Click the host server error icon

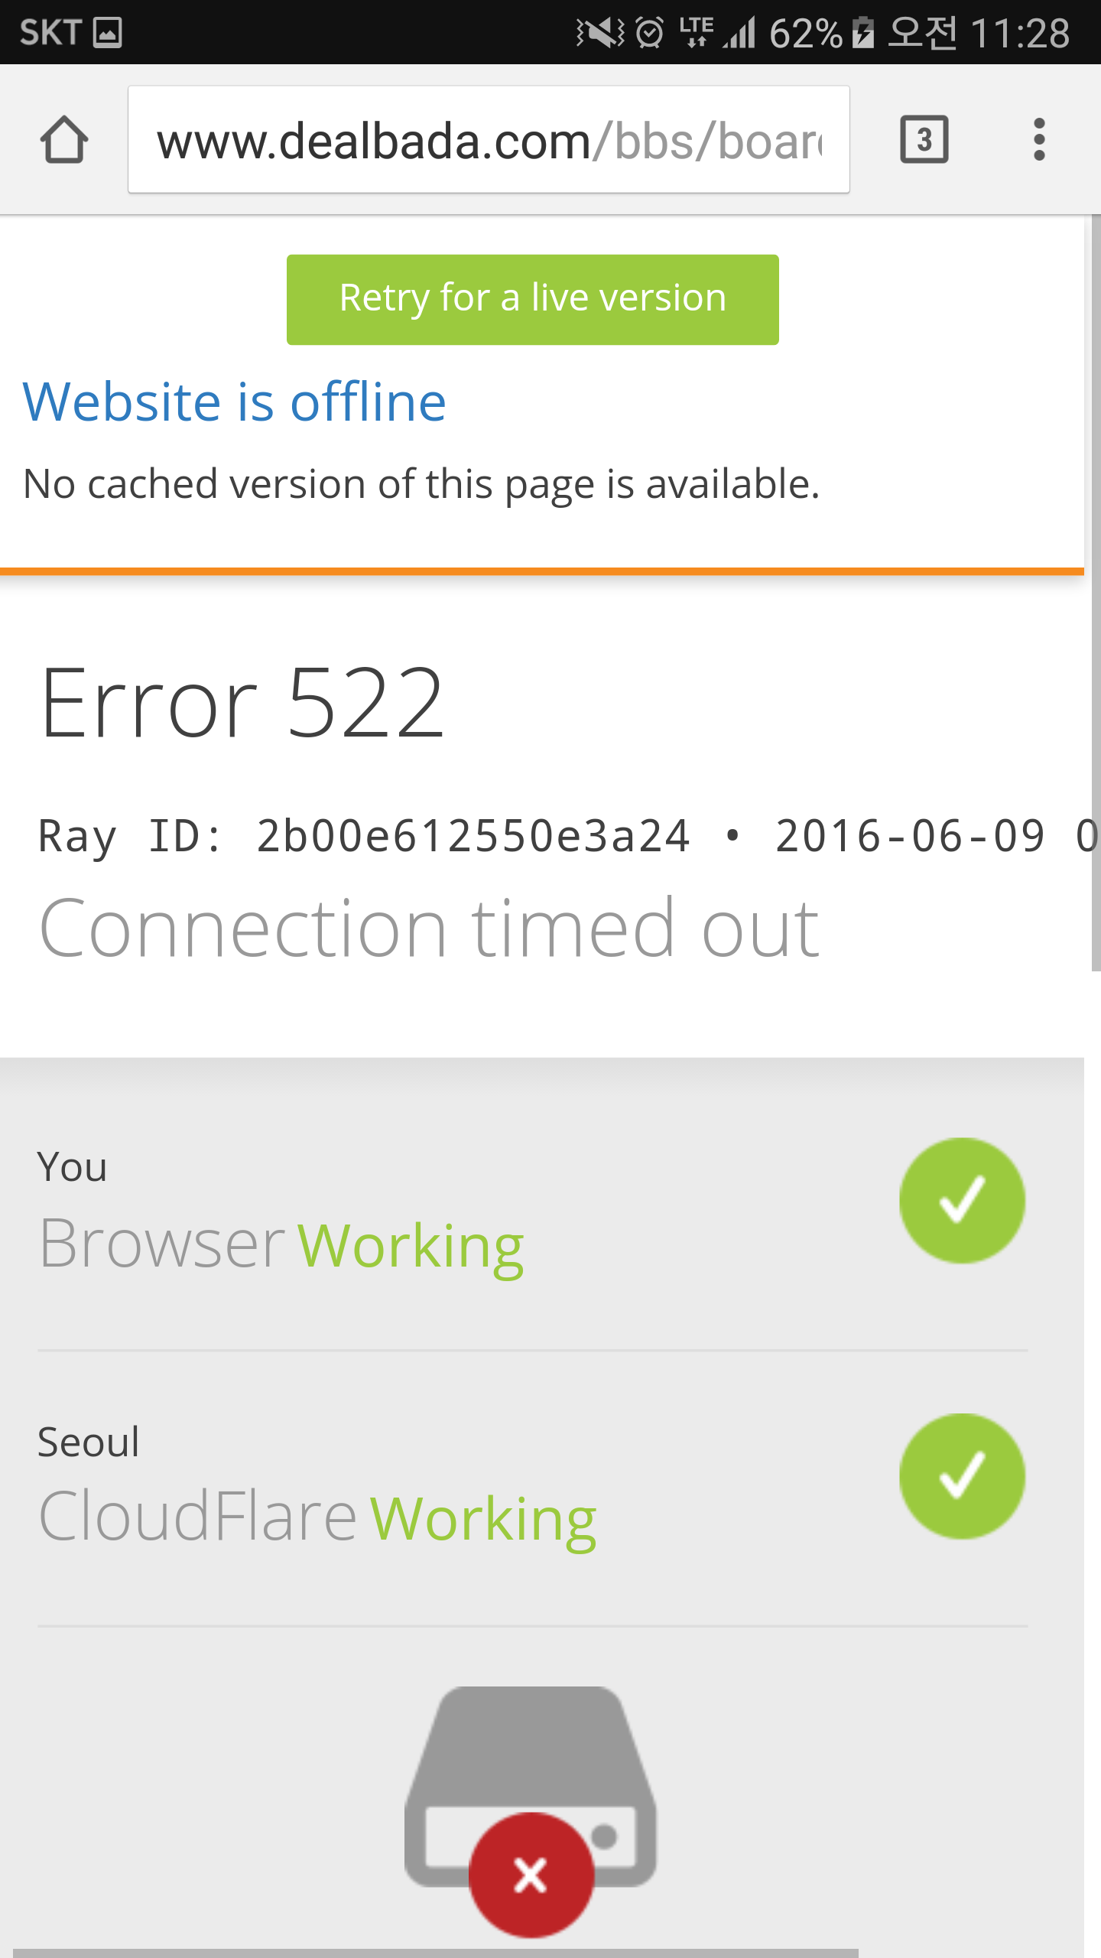coord(531,1788)
